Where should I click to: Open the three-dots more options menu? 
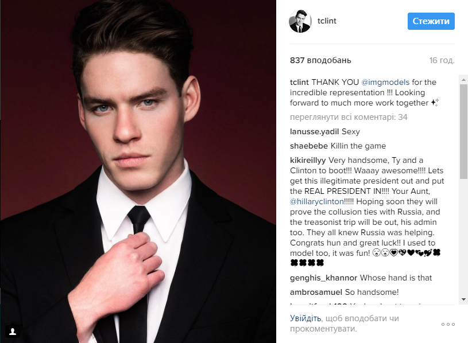coord(448,324)
